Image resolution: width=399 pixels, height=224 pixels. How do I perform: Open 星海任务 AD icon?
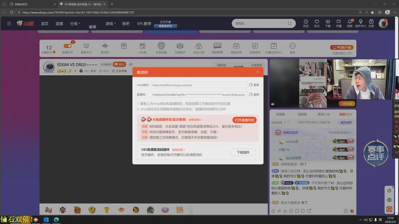(236, 48)
